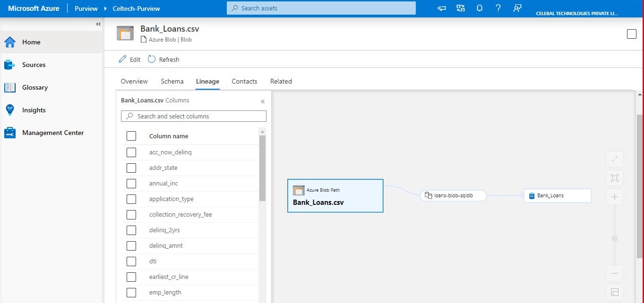This screenshot has width=644, height=303.
Task: Select the loans-blob-sqldb process node
Action: click(453, 195)
